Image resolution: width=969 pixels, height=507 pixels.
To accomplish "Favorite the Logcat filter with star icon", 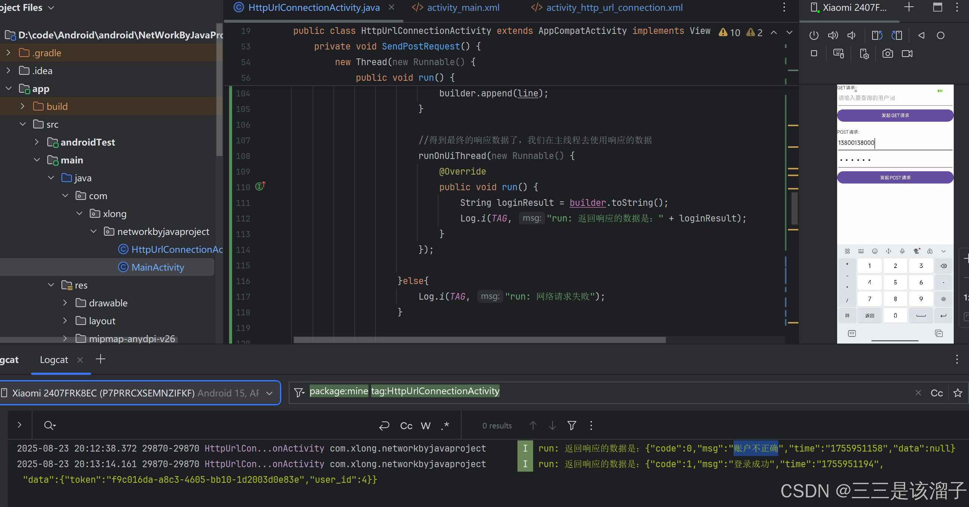I will click(957, 393).
